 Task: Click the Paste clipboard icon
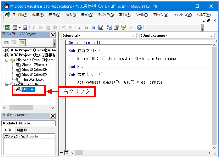pyautogui.click(x=48, y=27)
